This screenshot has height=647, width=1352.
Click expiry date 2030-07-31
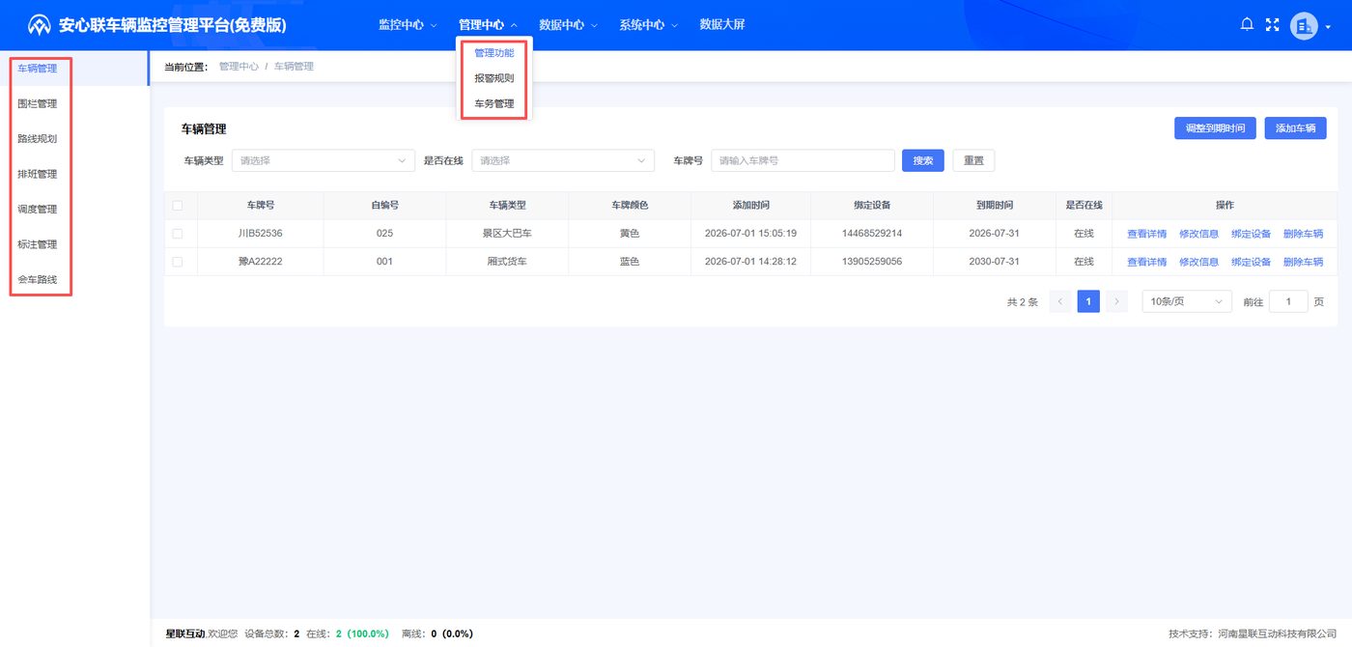pyautogui.click(x=994, y=262)
